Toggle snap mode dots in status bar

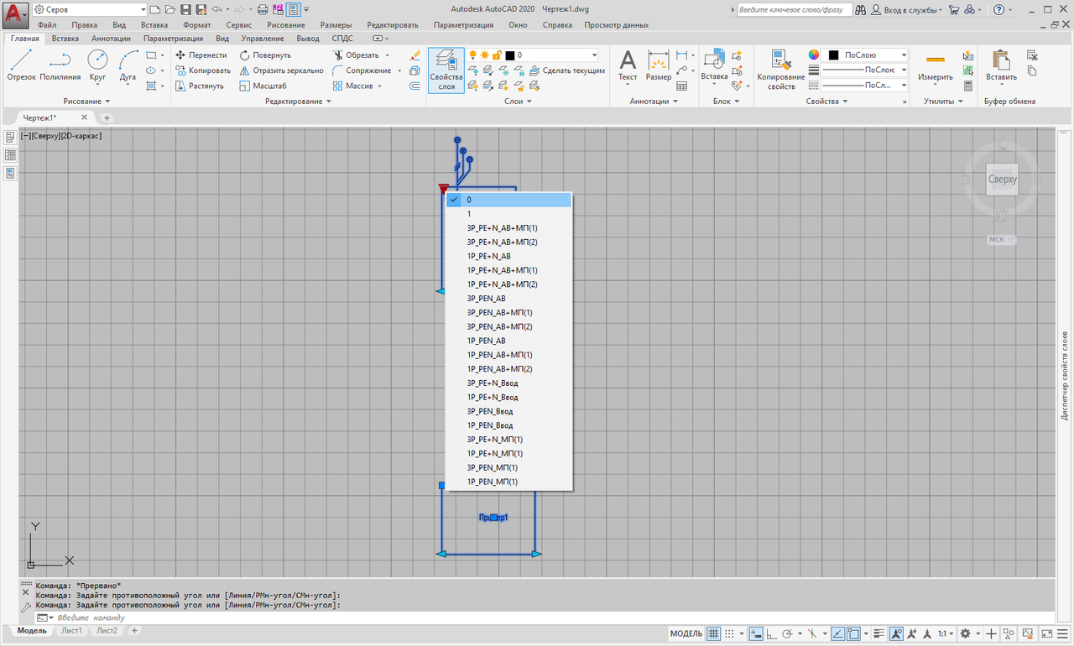pyautogui.click(x=729, y=633)
